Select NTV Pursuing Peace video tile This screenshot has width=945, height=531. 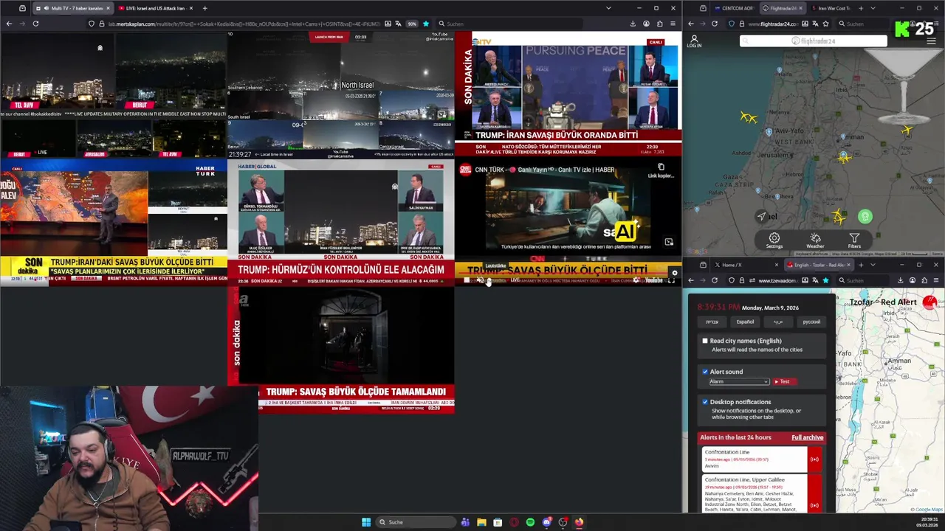(568, 94)
